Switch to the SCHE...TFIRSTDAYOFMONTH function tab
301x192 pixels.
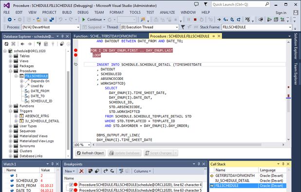[x=105, y=36]
